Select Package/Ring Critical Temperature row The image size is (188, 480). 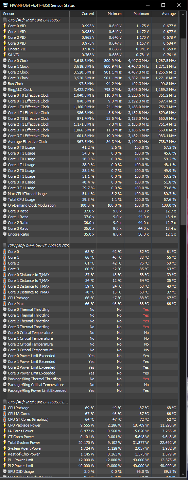coord(90,385)
